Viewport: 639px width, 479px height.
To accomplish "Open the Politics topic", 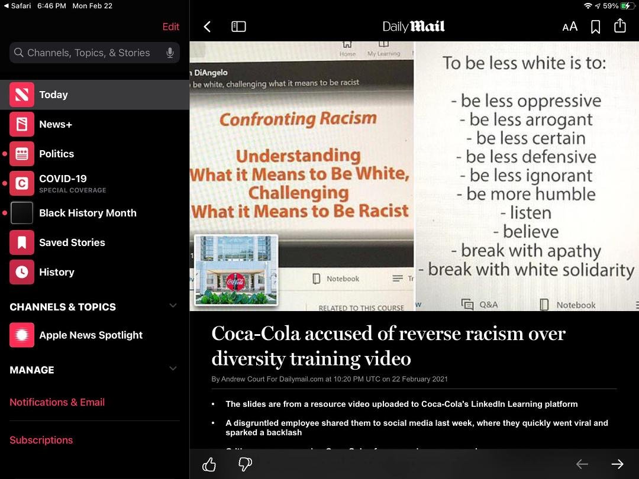I will point(95,154).
